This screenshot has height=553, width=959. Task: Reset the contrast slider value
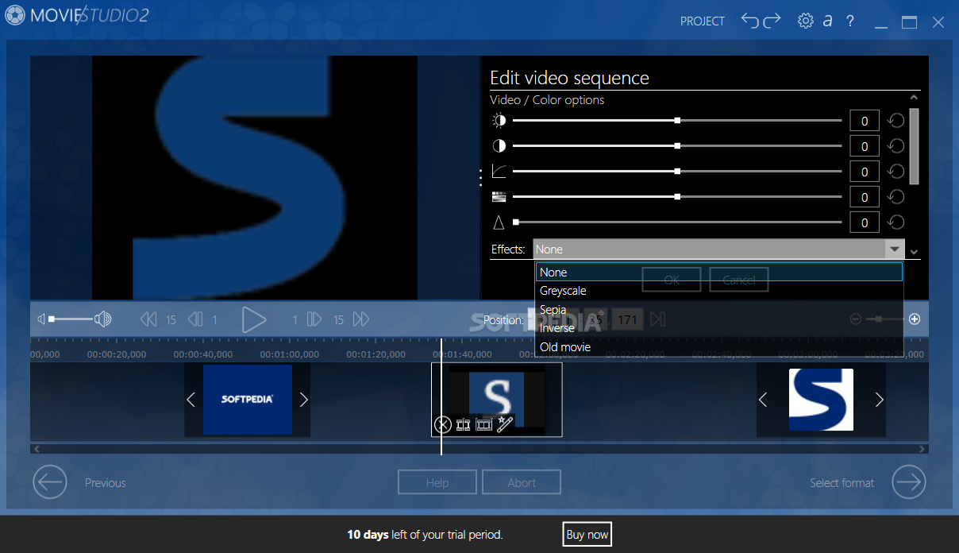pos(896,146)
